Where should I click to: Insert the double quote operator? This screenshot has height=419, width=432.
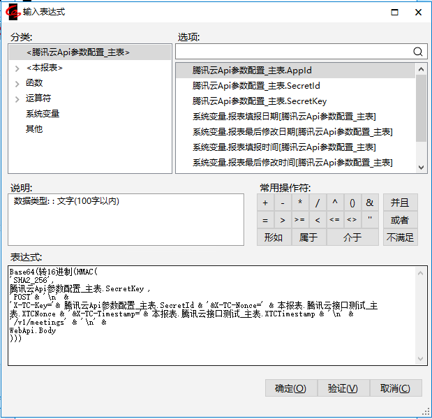[369, 220]
